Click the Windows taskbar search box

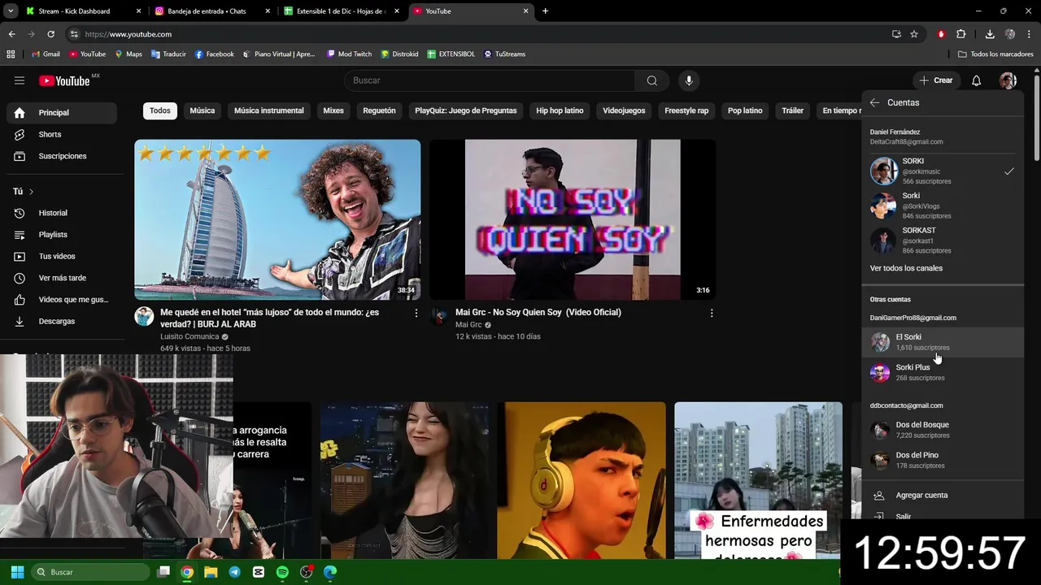tap(89, 572)
